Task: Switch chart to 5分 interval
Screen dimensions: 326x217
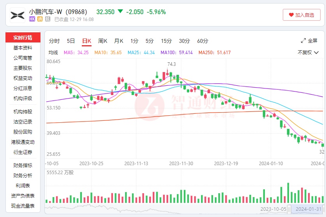Action: coord(150,41)
